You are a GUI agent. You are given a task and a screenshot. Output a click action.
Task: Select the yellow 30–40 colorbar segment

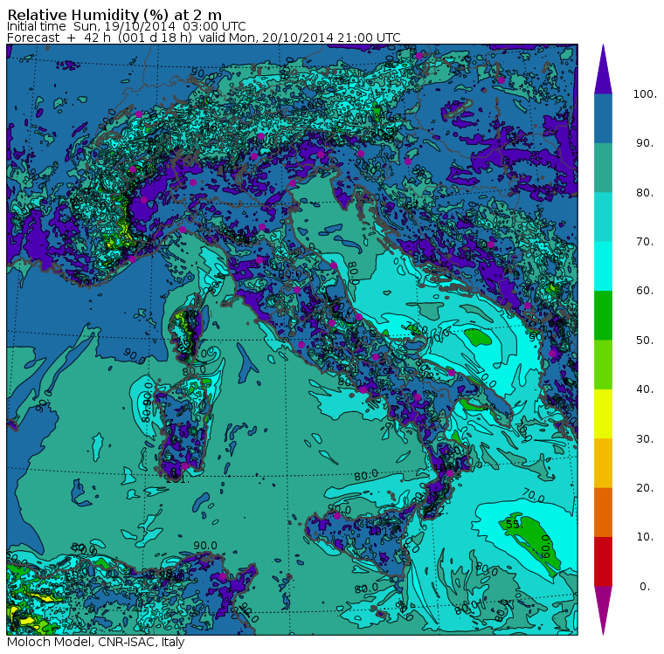[x=603, y=414]
